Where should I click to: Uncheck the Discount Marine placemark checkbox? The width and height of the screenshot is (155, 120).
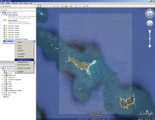[x=5, y=20]
